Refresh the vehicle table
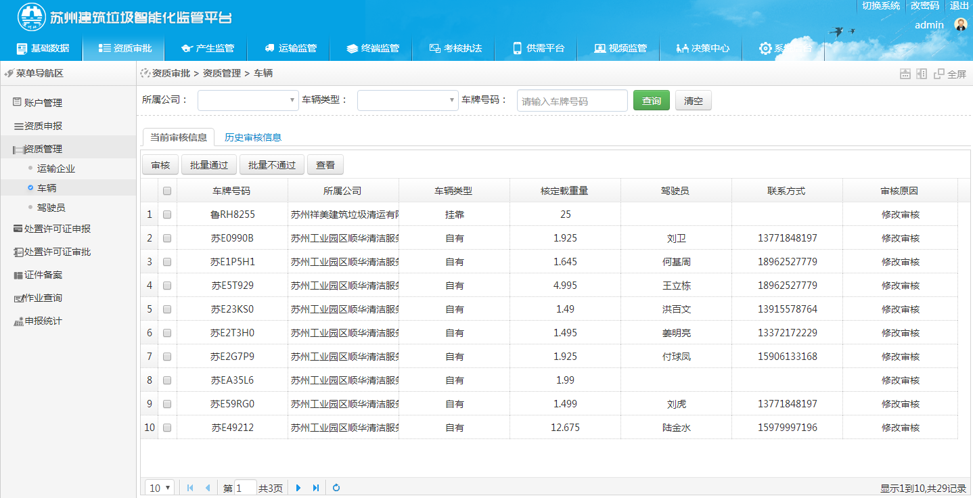The width and height of the screenshot is (973, 498). pyautogui.click(x=336, y=488)
